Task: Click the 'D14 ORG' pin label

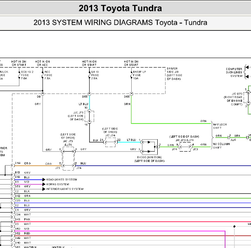Action: click(23, 163)
